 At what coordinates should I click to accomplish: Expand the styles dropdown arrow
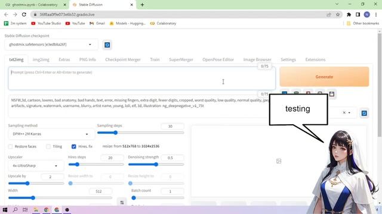pos(349,112)
